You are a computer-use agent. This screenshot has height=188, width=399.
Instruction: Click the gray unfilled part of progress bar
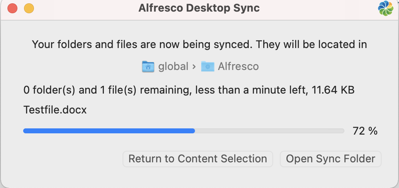click(x=269, y=131)
